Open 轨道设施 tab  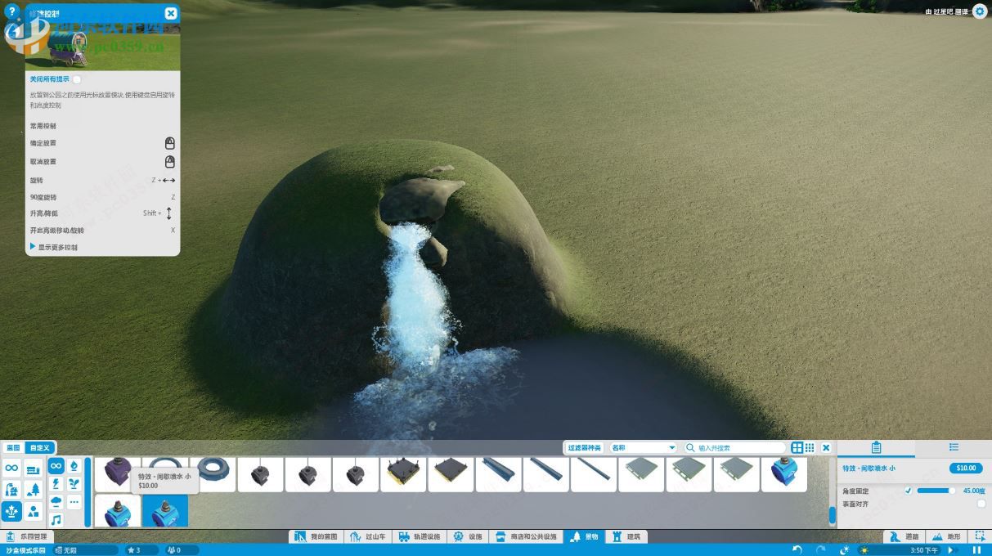click(x=420, y=537)
